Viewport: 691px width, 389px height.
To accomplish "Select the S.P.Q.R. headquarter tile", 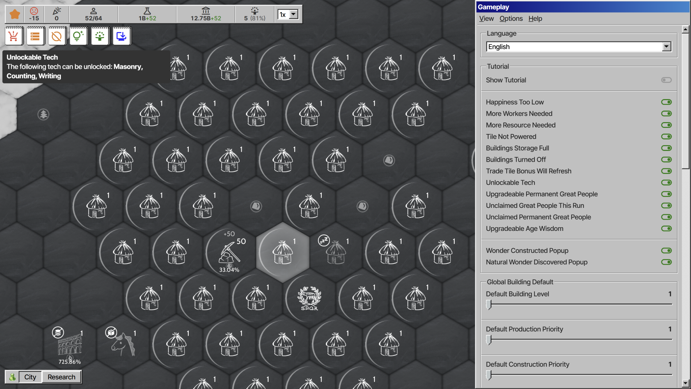I will click(309, 298).
